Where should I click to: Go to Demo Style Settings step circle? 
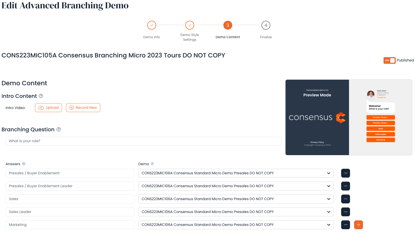(190, 25)
